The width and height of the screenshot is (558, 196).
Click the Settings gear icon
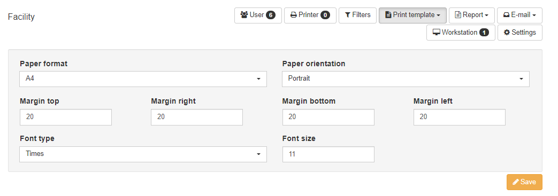click(x=507, y=33)
